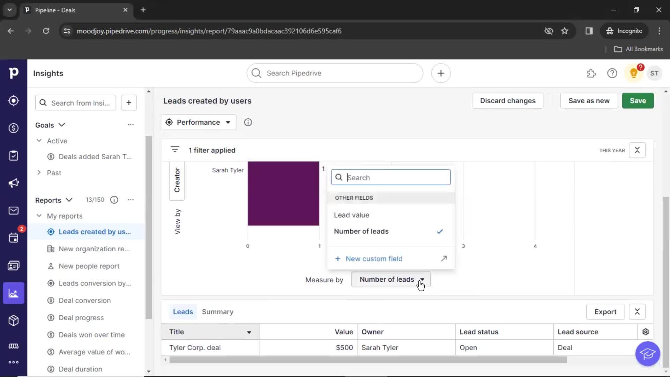This screenshot has width=670, height=377.
Task: Open the Measure by Number of leads dropdown
Action: point(391,279)
